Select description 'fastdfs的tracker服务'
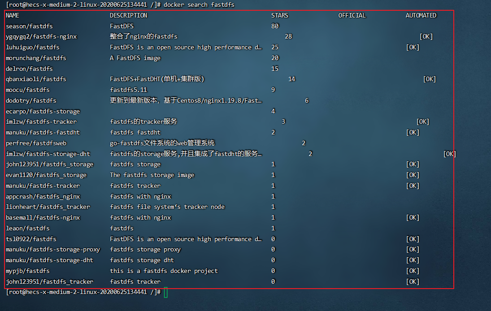The image size is (491, 311). [143, 122]
